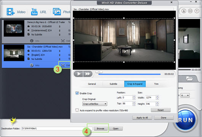
Task: Click the Apply to All button
Action: [x=142, y=118]
